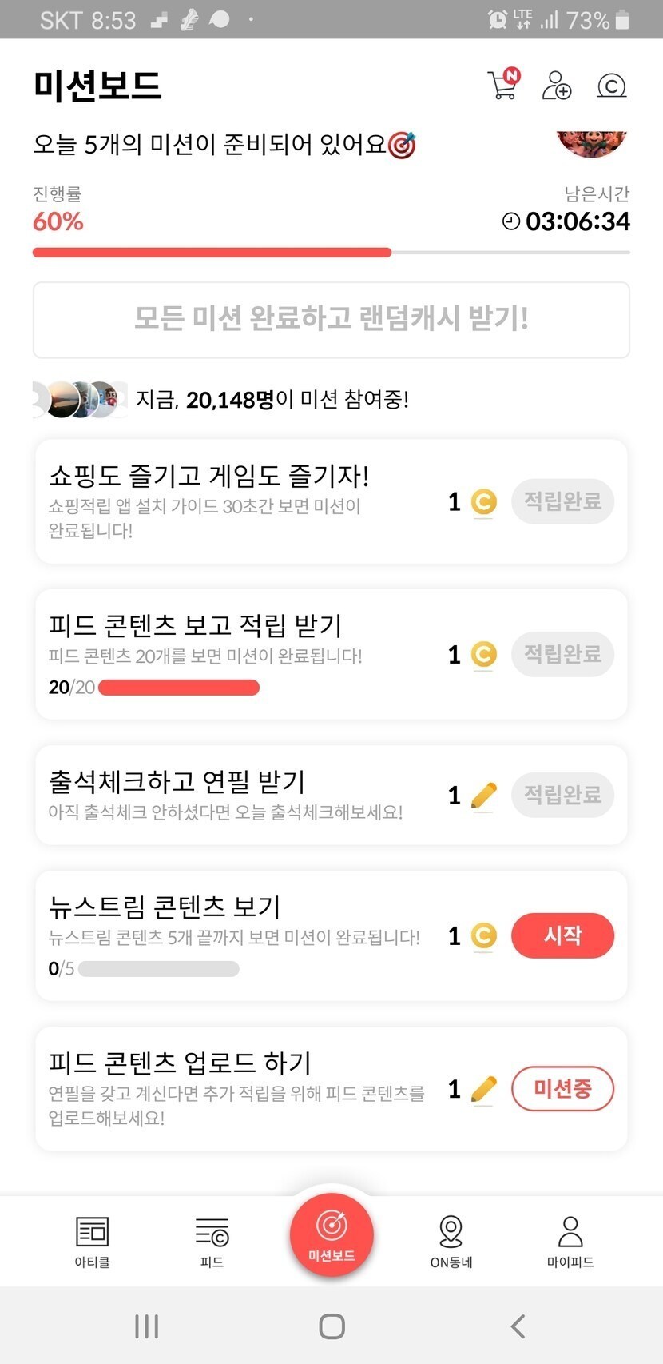Tap 모든 미션 완료하고 랜덤캐시 받기 button

tap(331, 319)
